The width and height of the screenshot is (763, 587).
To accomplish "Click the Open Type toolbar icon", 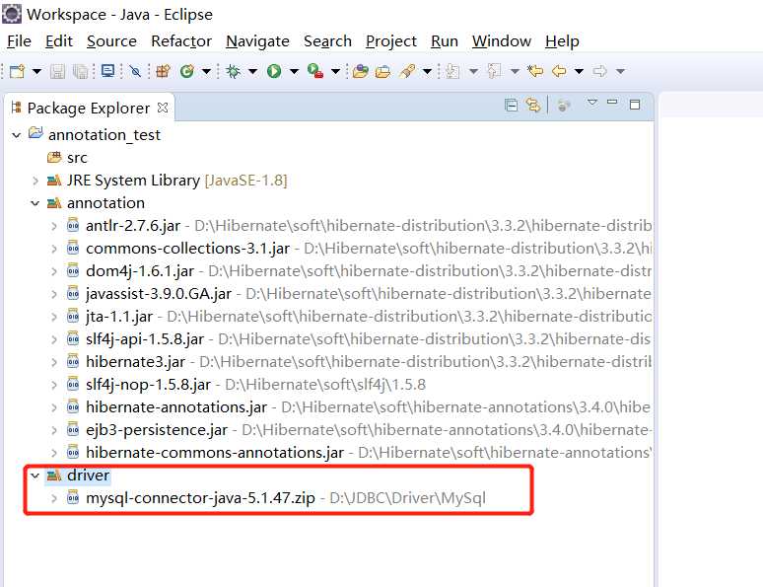I will click(360, 72).
